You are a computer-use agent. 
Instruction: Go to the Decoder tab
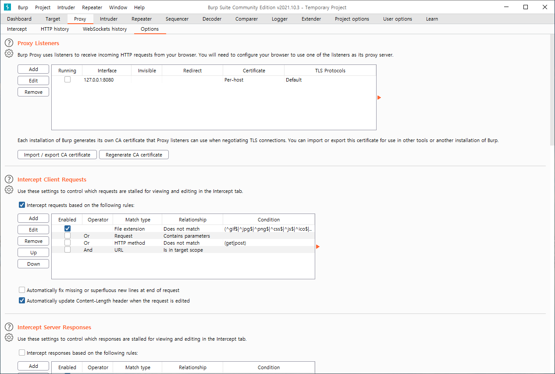pyautogui.click(x=212, y=19)
